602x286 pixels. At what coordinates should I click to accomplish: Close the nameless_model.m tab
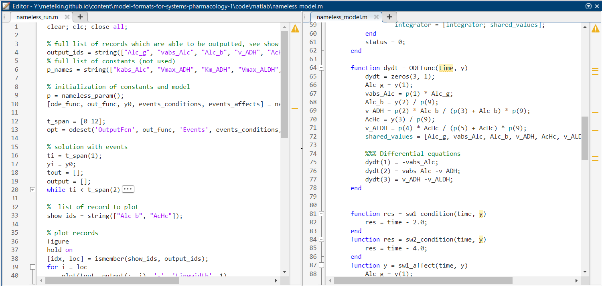376,17
